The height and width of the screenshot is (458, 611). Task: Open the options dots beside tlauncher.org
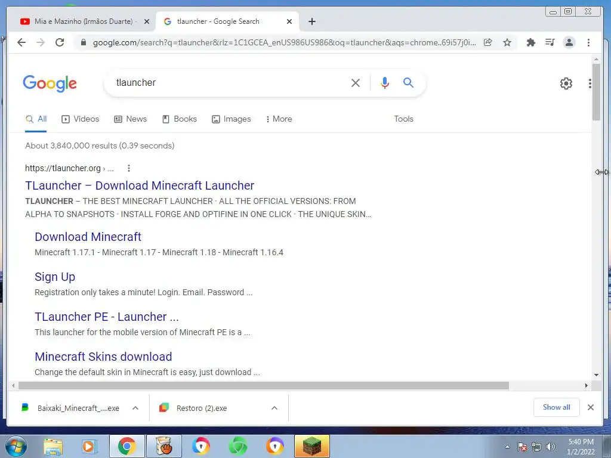tap(129, 168)
